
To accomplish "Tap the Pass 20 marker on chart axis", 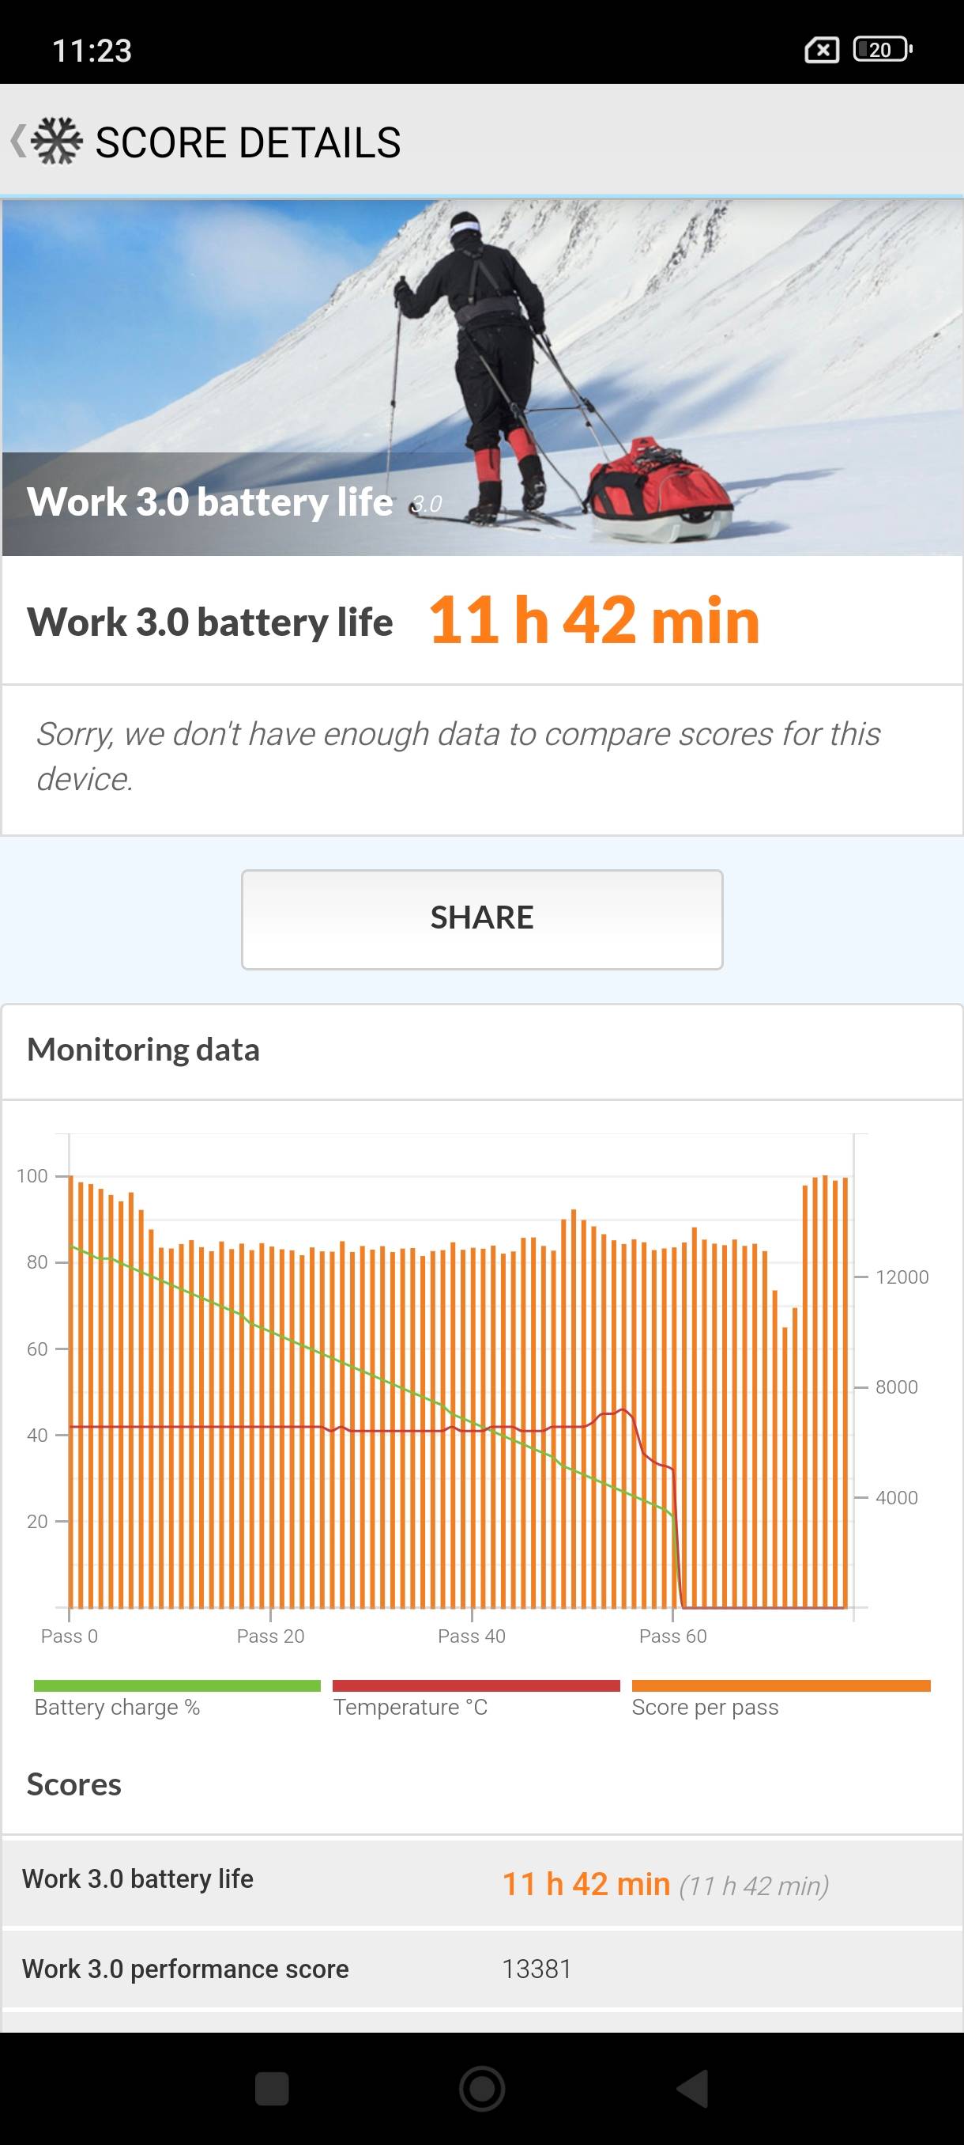I will (x=270, y=1636).
